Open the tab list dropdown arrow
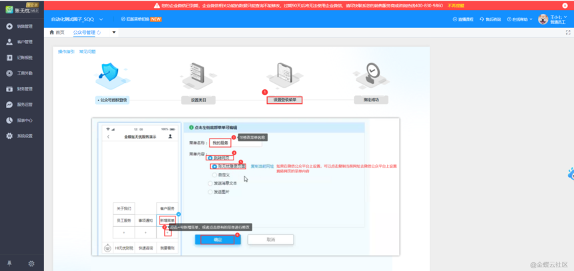574x271 pixels. (114, 33)
